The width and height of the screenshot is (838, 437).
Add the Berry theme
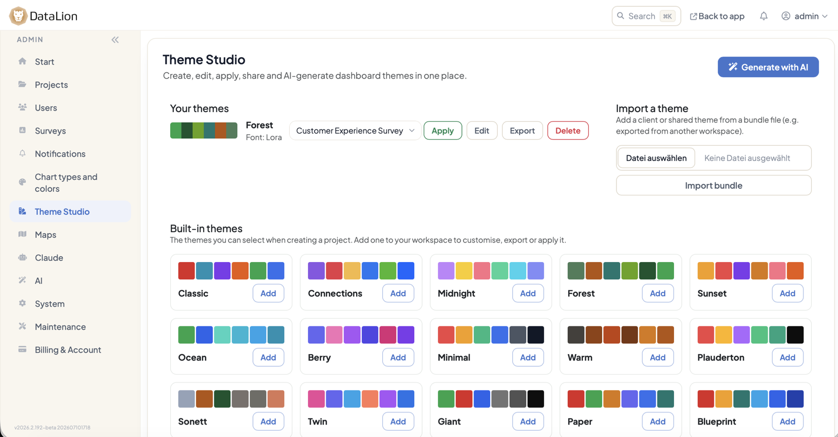(398, 357)
